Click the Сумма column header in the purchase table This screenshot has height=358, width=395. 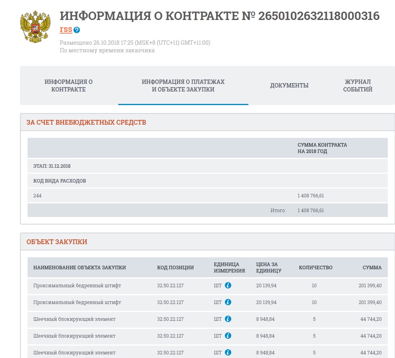click(x=372, y=268)
